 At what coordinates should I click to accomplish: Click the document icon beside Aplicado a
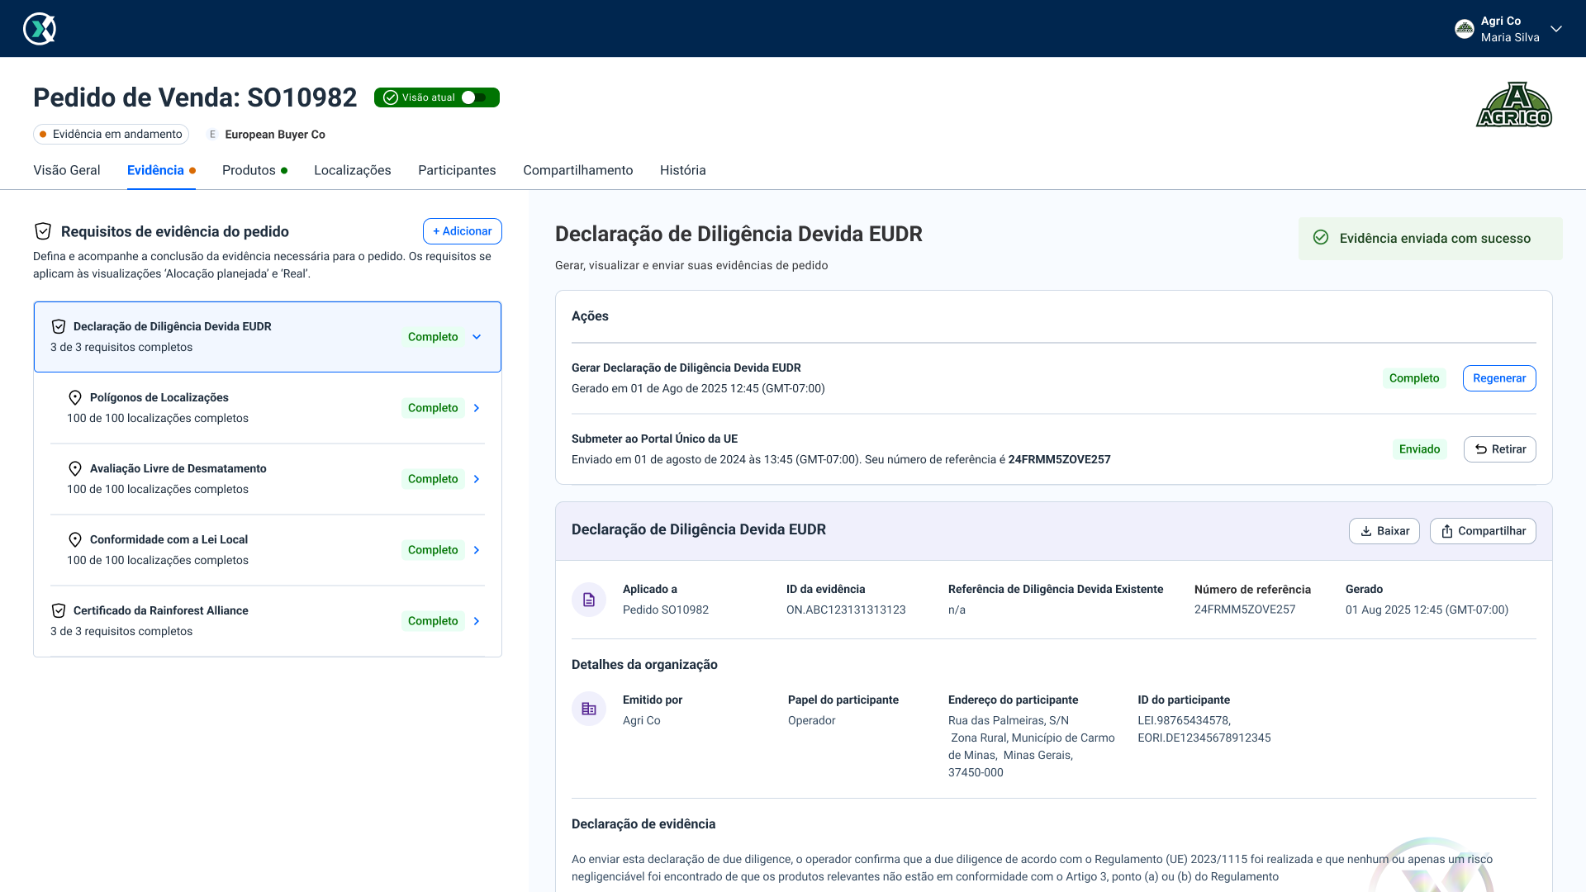(589, 600)
